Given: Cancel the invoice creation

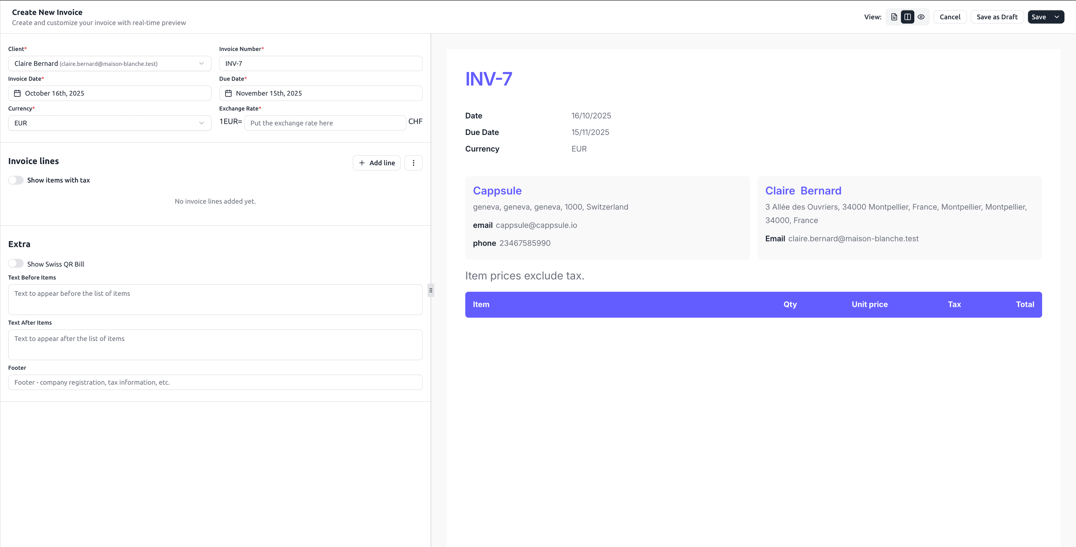Looking at the screenshot, I should pos(950,17).
